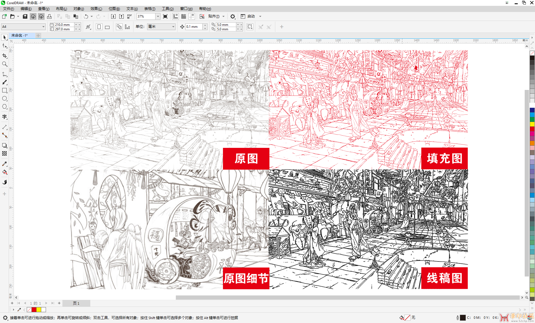The image size is (535, 323).
Task: Select the Crop tool
Action: tap(4, 56)
